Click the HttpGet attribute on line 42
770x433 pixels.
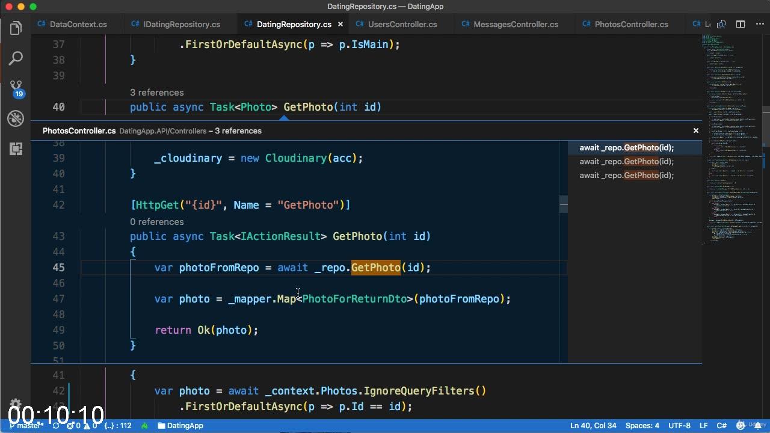240,205
